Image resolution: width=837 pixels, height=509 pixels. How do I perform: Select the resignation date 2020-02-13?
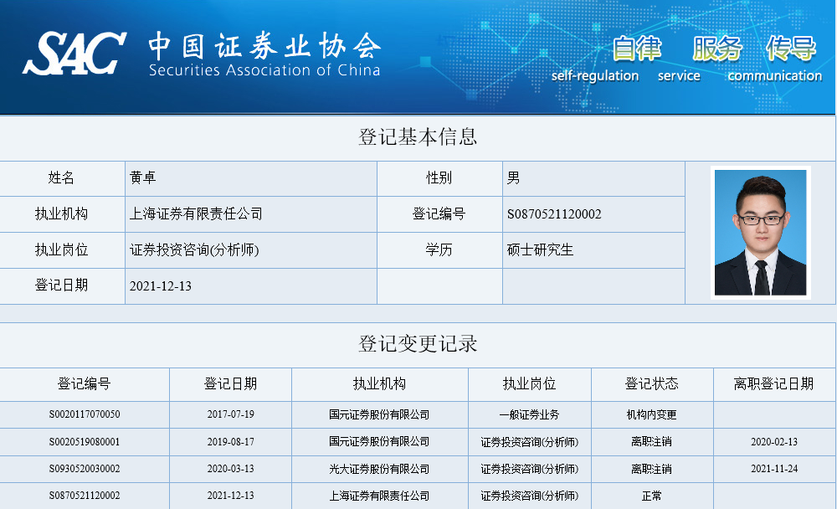(774, 442)
